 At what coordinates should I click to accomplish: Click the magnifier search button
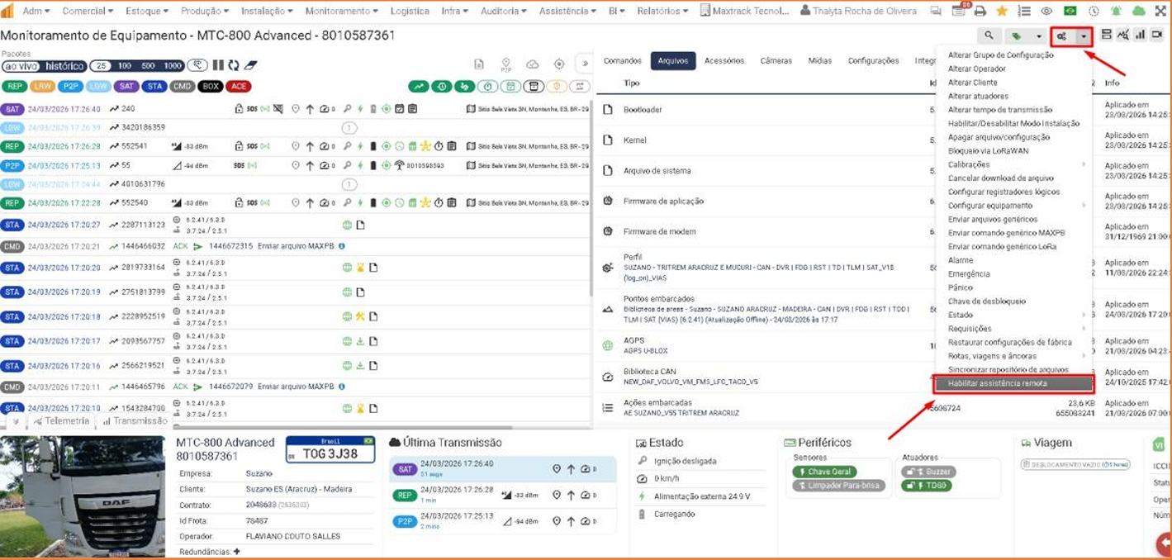tap(989, 36)
